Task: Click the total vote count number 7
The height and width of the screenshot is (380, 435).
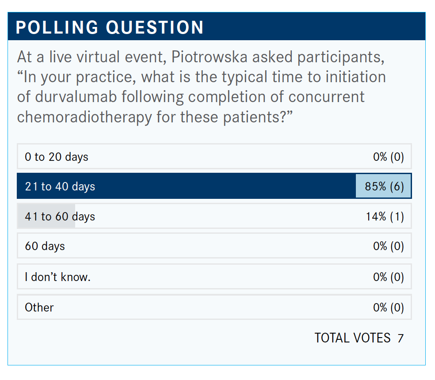Action: (401, 338)
